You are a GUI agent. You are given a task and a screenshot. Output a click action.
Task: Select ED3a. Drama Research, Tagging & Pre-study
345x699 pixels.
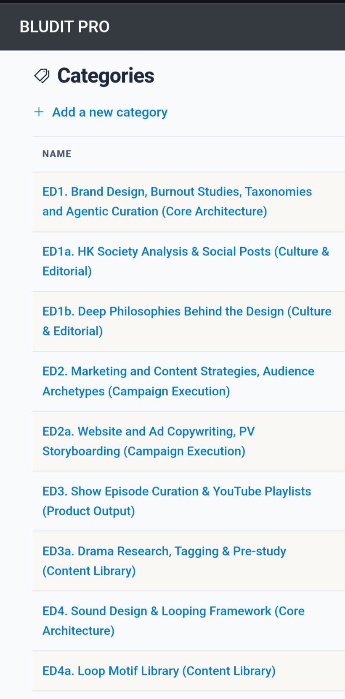[x=164, y=561]
